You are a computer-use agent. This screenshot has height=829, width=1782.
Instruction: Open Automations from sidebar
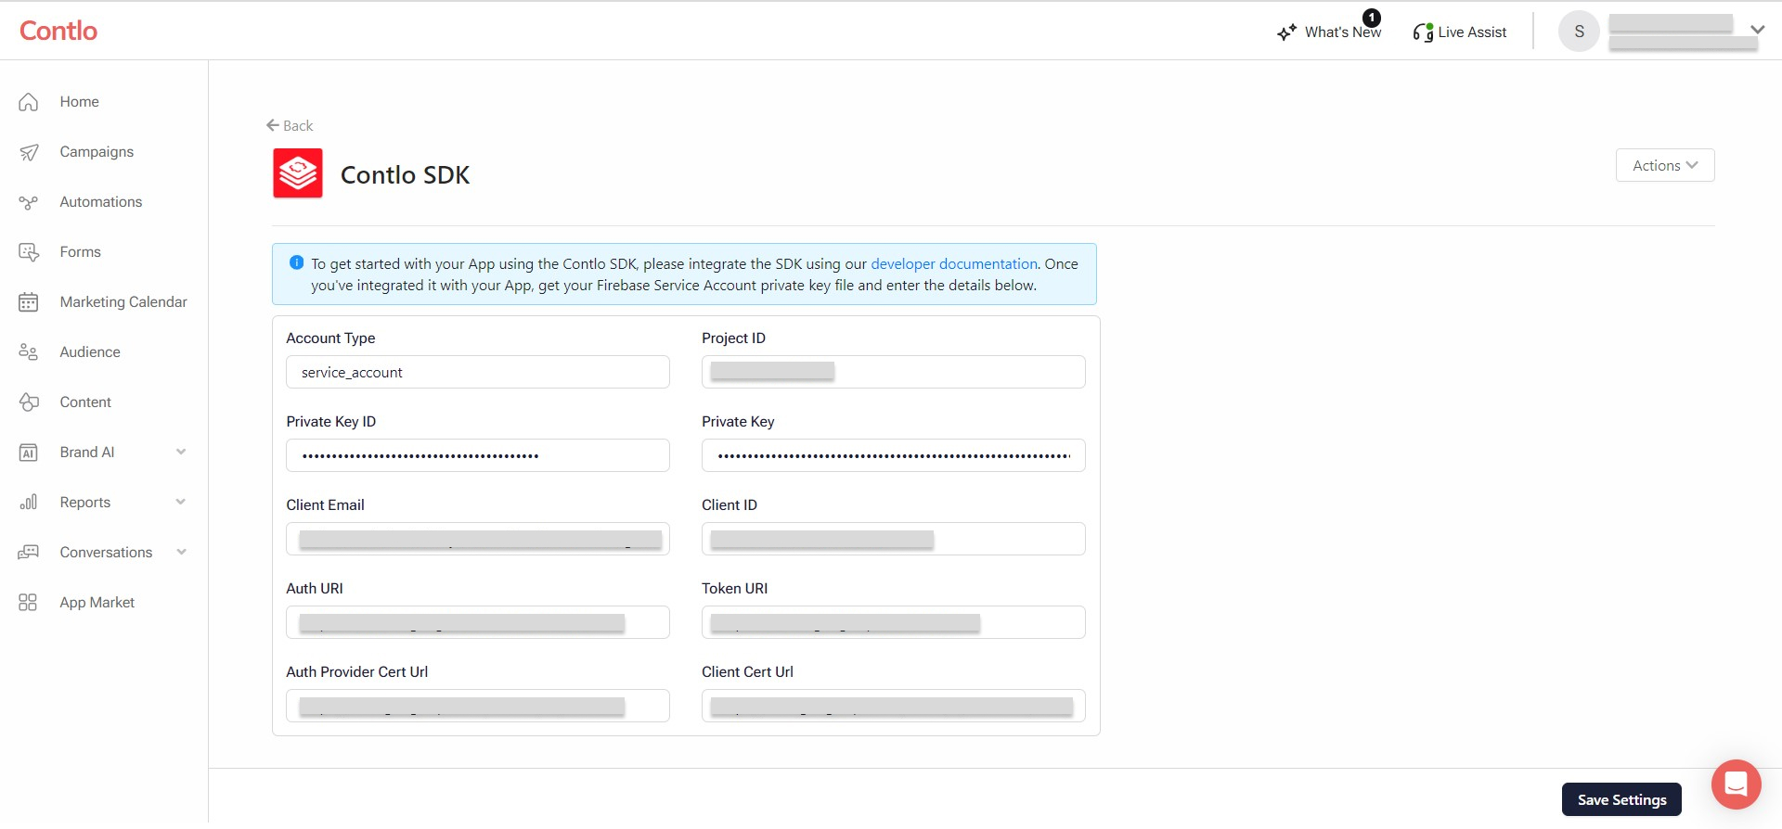tap(101, 202)
